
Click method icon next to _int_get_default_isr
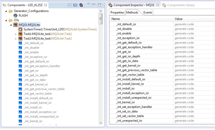(x=20, y=61)
